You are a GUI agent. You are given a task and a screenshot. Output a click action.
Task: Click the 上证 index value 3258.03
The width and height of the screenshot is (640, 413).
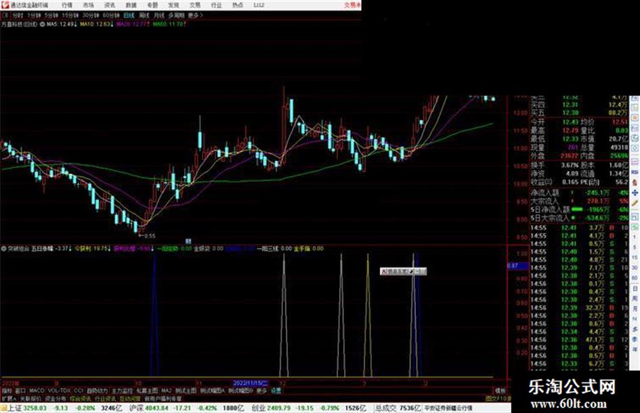(x=35, y=408)
